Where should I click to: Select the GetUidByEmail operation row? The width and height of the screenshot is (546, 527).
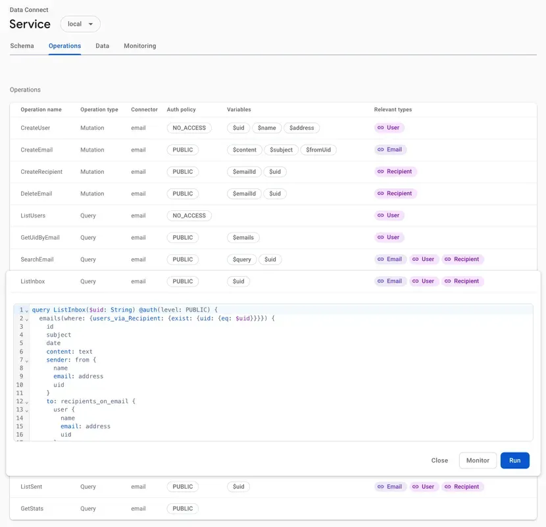pos(273,238)
